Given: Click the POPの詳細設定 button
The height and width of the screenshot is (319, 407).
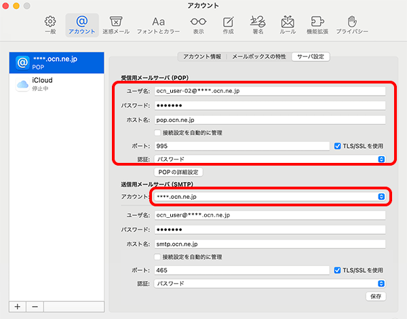Looking at the screenshot, I should pos(178,172).
